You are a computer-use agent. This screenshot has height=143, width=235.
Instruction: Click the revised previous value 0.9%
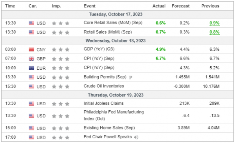pyautogui.click(x=215, y=23)
